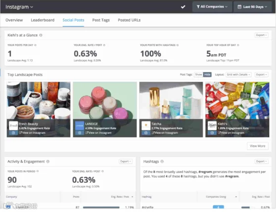
Task: View Tatcha post on Instagram
Action: (165, 133)
